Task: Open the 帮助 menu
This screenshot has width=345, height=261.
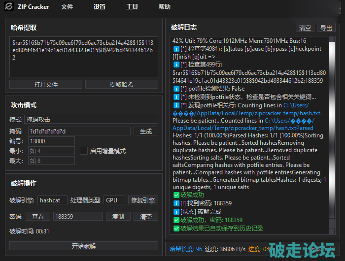Action: click(x=165, y=7)
